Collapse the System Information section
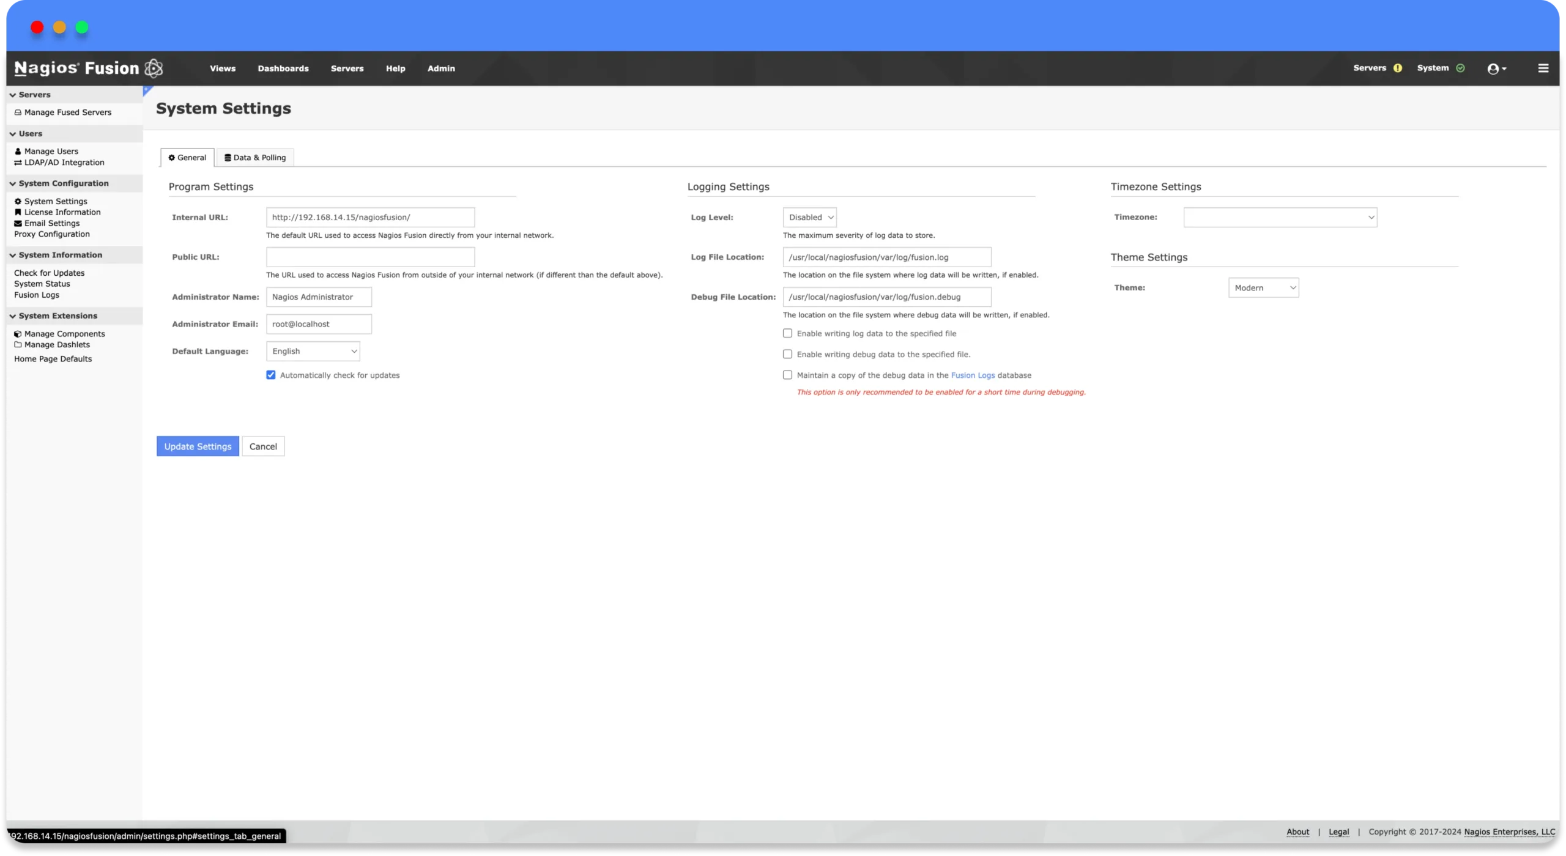 (75, 255)
